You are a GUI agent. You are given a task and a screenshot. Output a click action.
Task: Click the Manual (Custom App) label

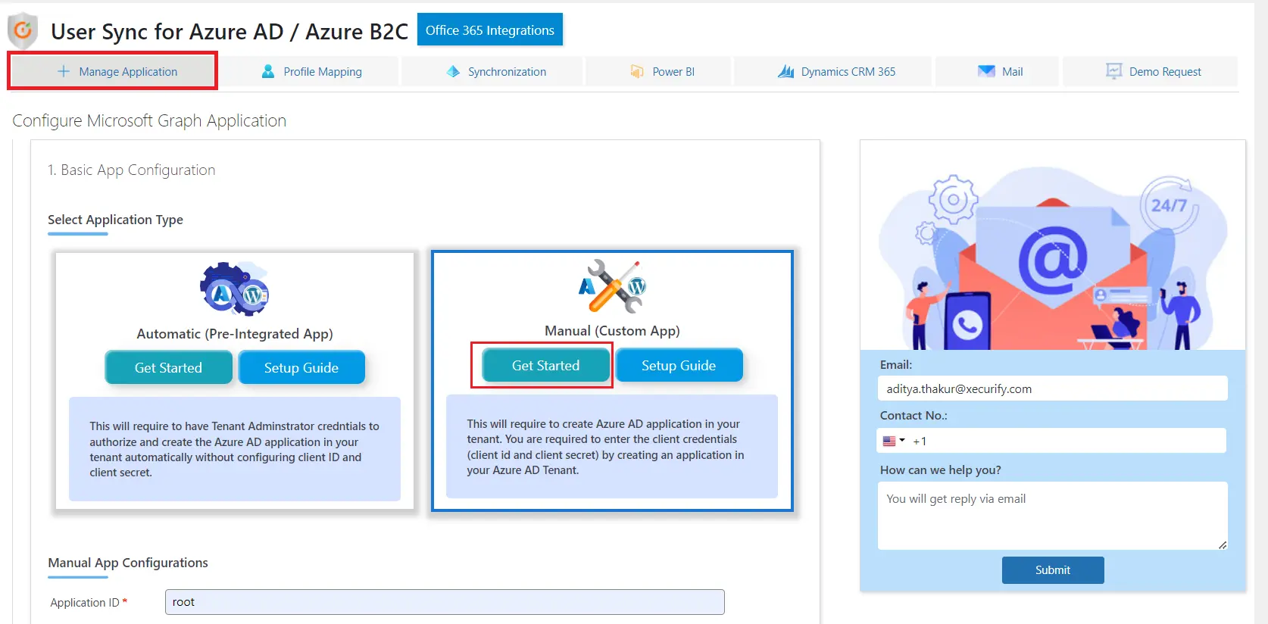pyautogui.click(x=612, y=331)
